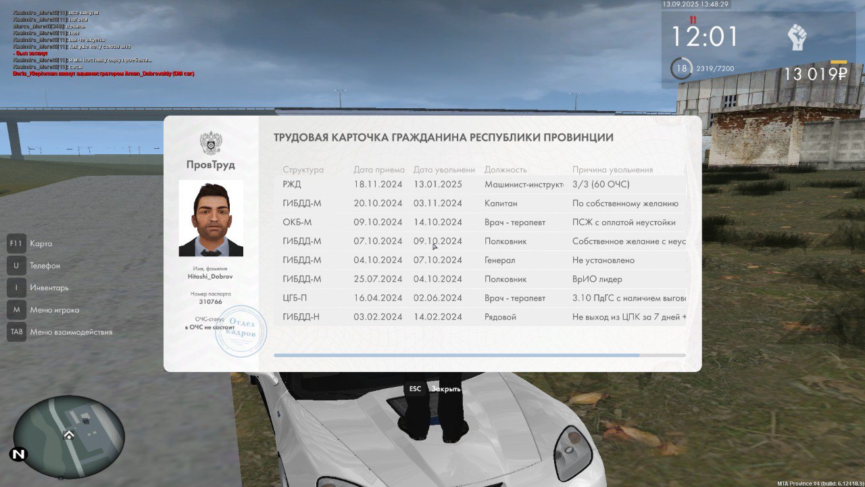Open Меню игрока entry
Viewport: 865px width, 487px height.
54,310
